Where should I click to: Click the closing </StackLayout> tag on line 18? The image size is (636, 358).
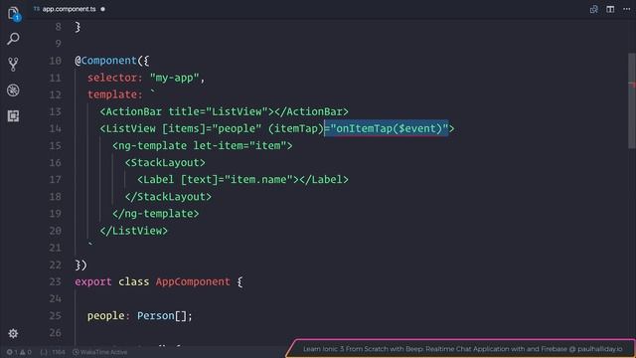tap(168, 197)
